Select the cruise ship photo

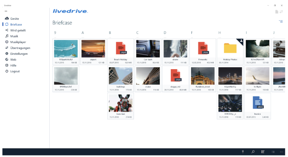coord(148,76)
